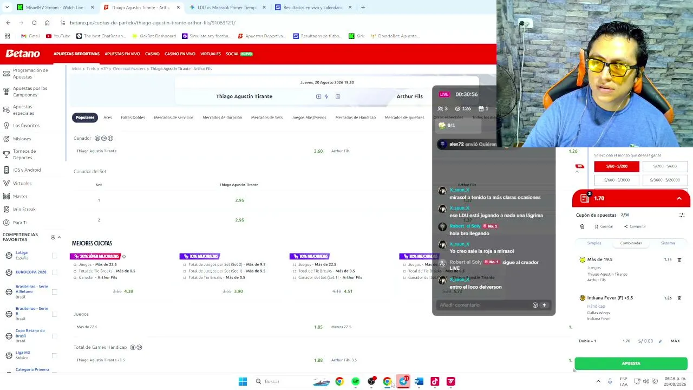This screenshot has width=693, height=390.
Task: Open Casino en Vivo in the top menu
Action: pos(180,54)
